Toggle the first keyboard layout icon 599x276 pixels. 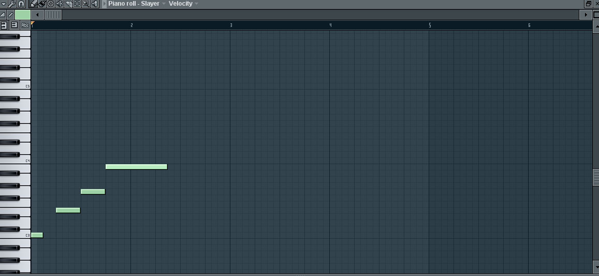coord(4,25)
